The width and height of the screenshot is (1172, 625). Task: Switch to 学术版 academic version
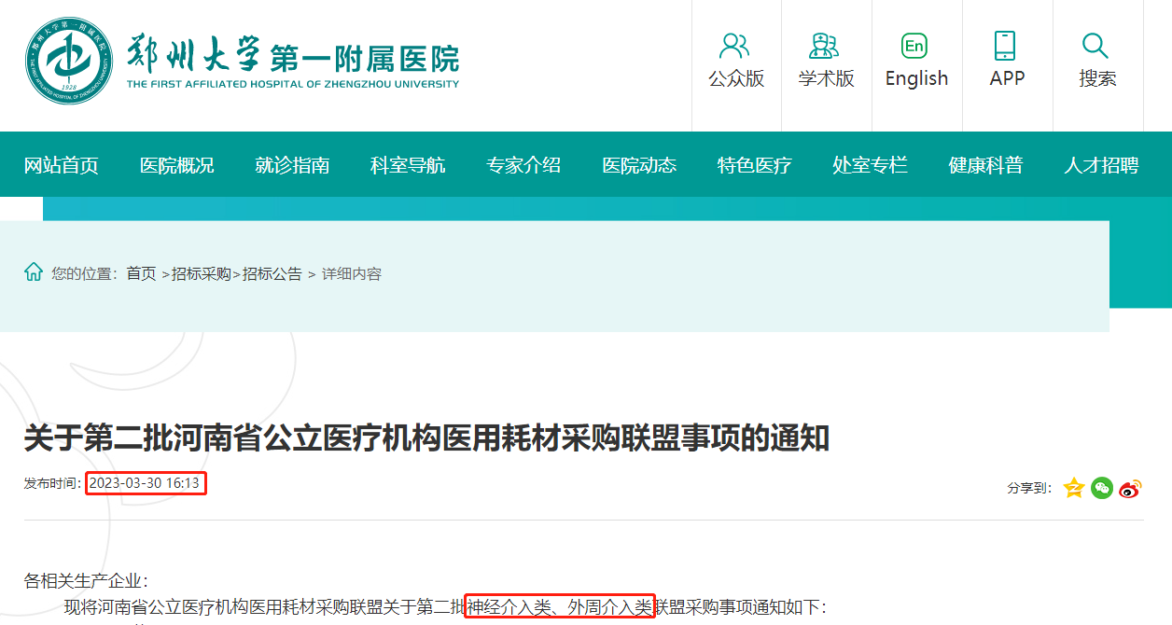pyautogui.click(x=827, y=62)
